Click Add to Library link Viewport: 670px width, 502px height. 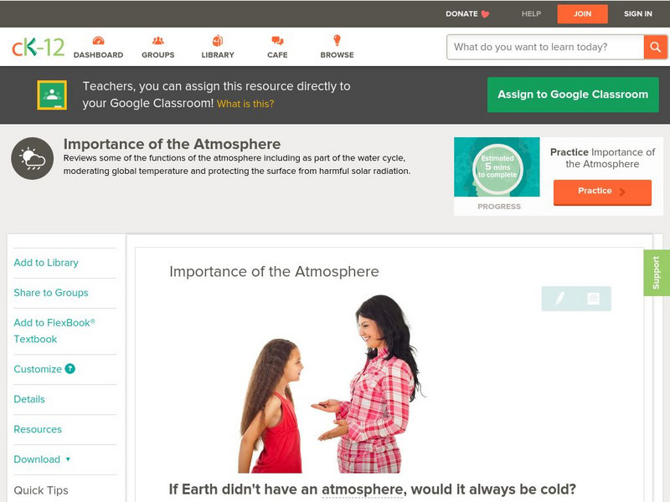tap(46, 263)
